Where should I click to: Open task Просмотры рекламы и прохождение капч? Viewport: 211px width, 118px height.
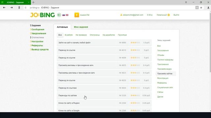[x=104, y=73]
